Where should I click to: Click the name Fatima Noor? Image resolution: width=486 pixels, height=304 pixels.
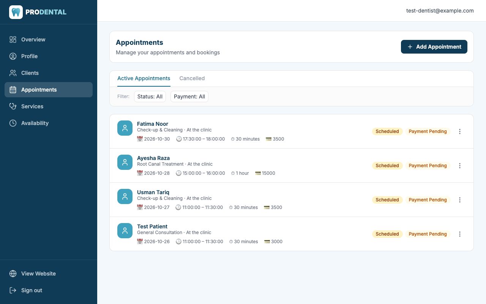pos(153,124)
